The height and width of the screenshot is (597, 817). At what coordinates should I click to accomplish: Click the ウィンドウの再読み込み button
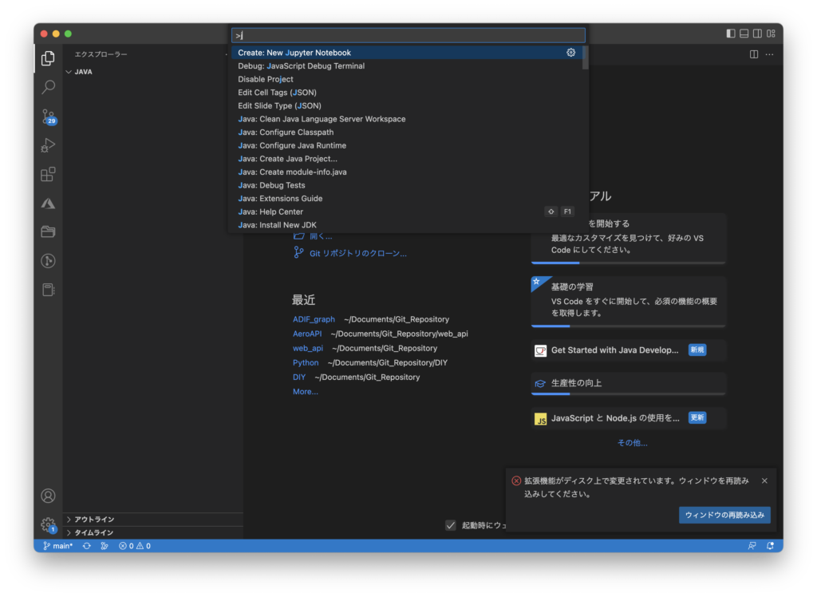(724, 515)
